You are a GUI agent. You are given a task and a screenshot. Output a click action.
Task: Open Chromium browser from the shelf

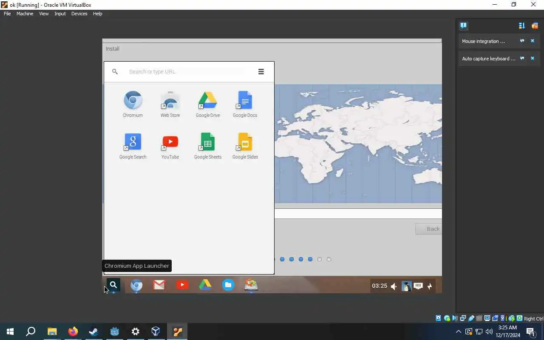click(136, 285)
